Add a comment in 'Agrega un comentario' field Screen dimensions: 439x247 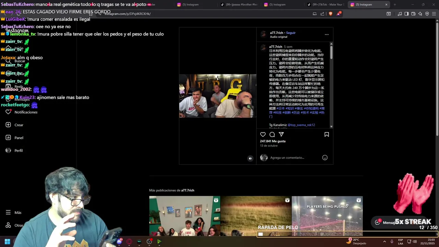tap(295, 157)
